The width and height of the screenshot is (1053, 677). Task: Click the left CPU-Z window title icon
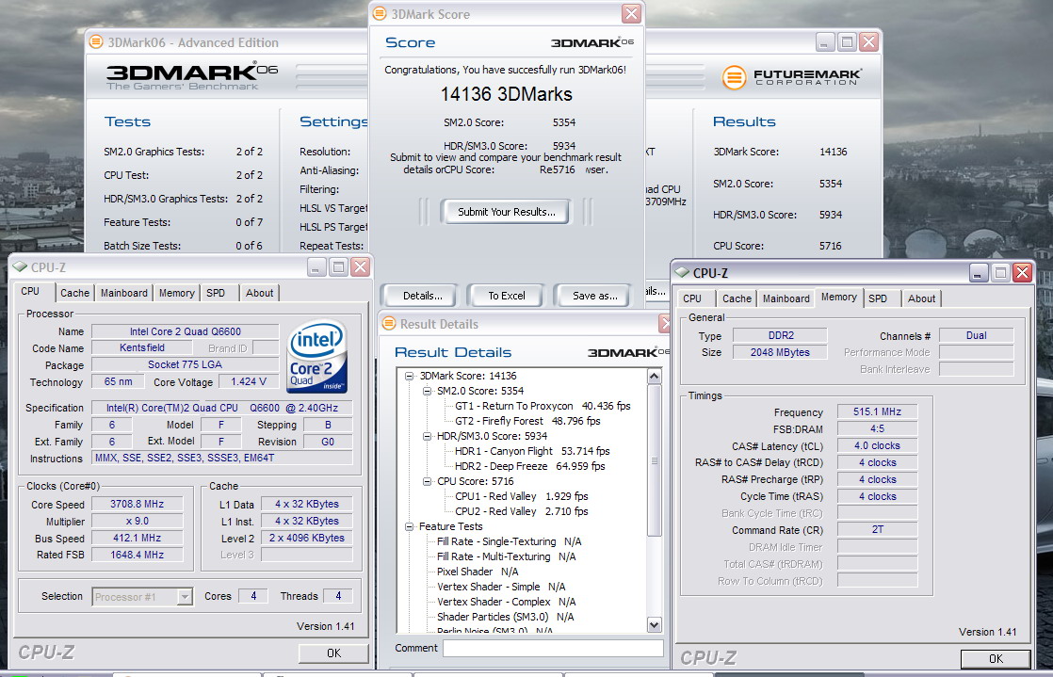click(x=20, y=266)
